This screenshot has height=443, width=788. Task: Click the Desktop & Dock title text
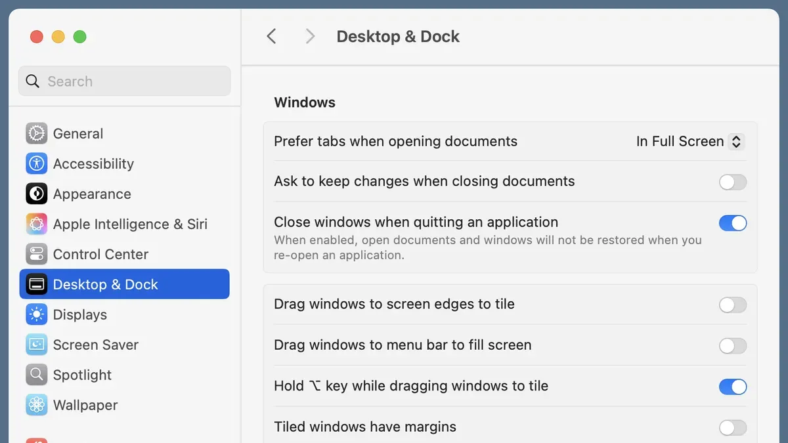point(398,37)
